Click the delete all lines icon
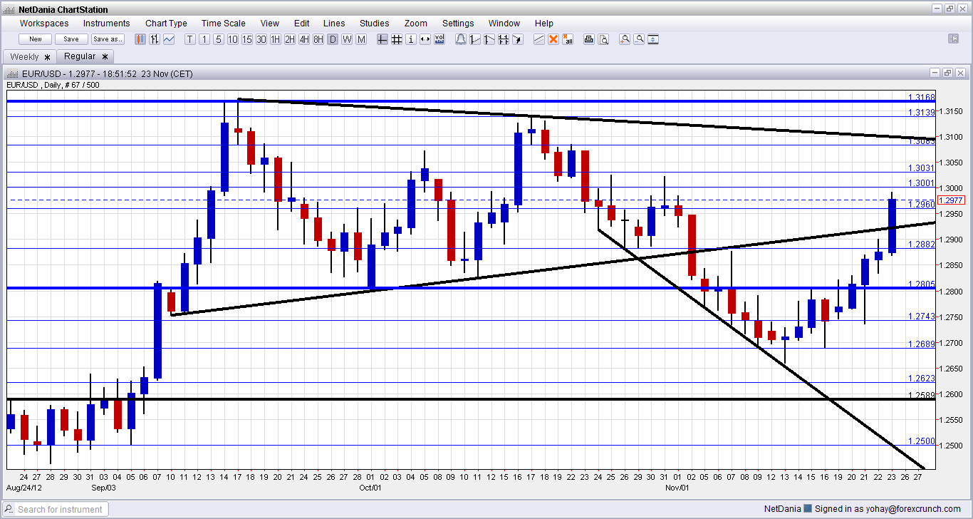Image resolution: width=973 pixels, height=519 pixels. 568,39
